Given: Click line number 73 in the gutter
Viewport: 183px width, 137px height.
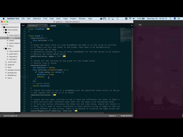Looking at the screenshot, I should click(x=24, y=77).
